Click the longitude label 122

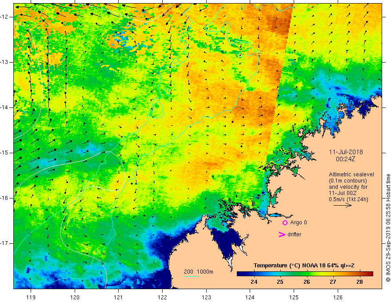[x=162, y=297]
